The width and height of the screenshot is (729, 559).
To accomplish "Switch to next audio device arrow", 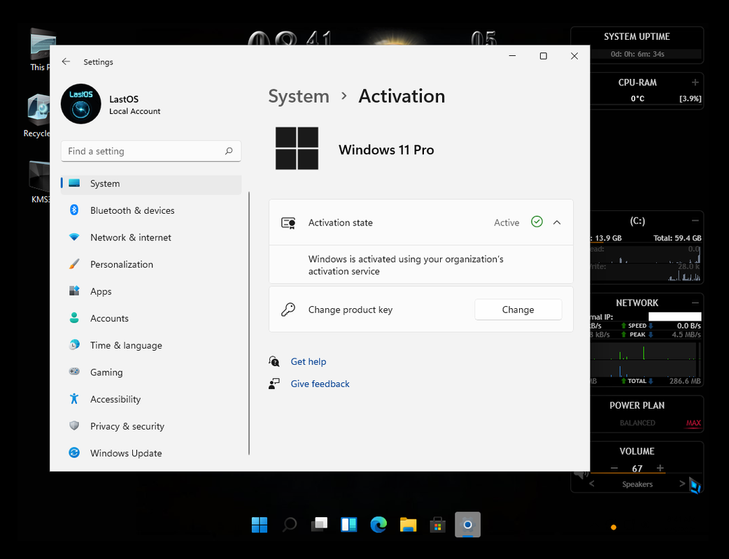I will (x=681, y=484).
